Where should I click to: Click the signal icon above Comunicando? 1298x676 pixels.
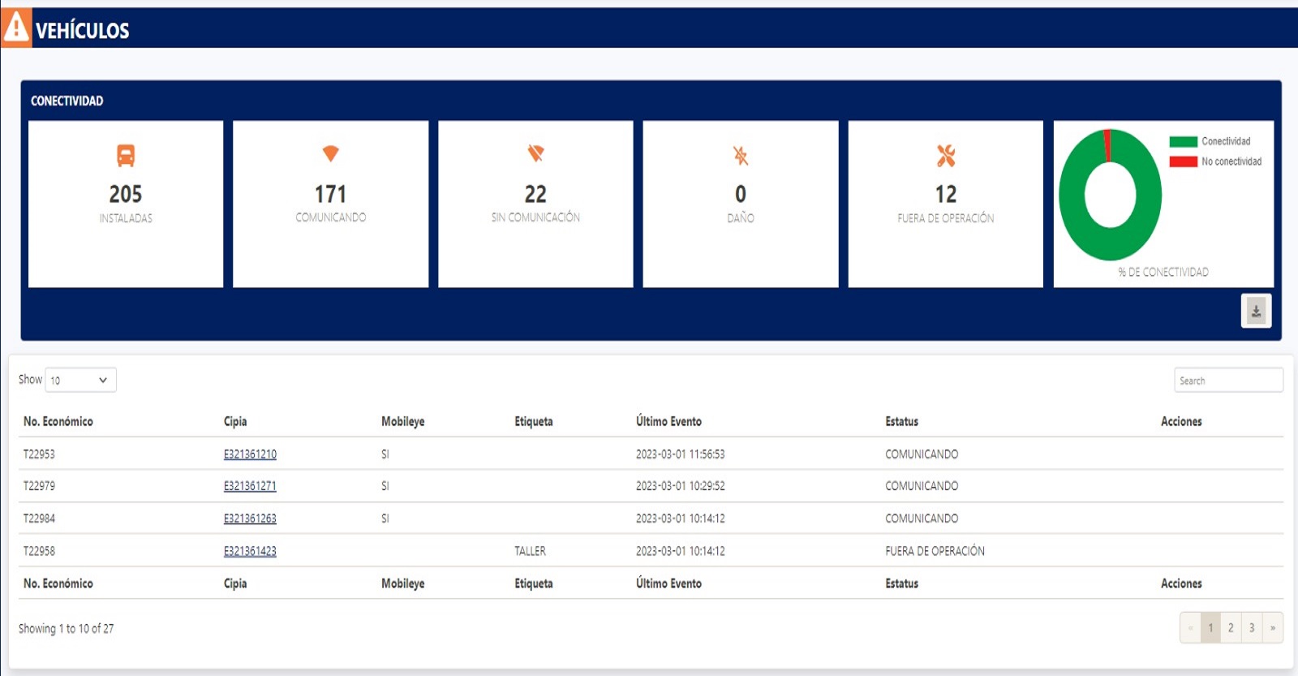click(330, 153)
